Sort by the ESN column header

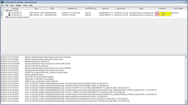pos(53,8)
